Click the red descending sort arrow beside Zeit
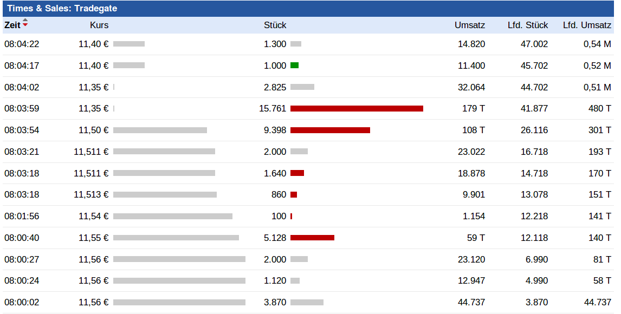Viewport: 621px width, 314px height. point(25,24)
